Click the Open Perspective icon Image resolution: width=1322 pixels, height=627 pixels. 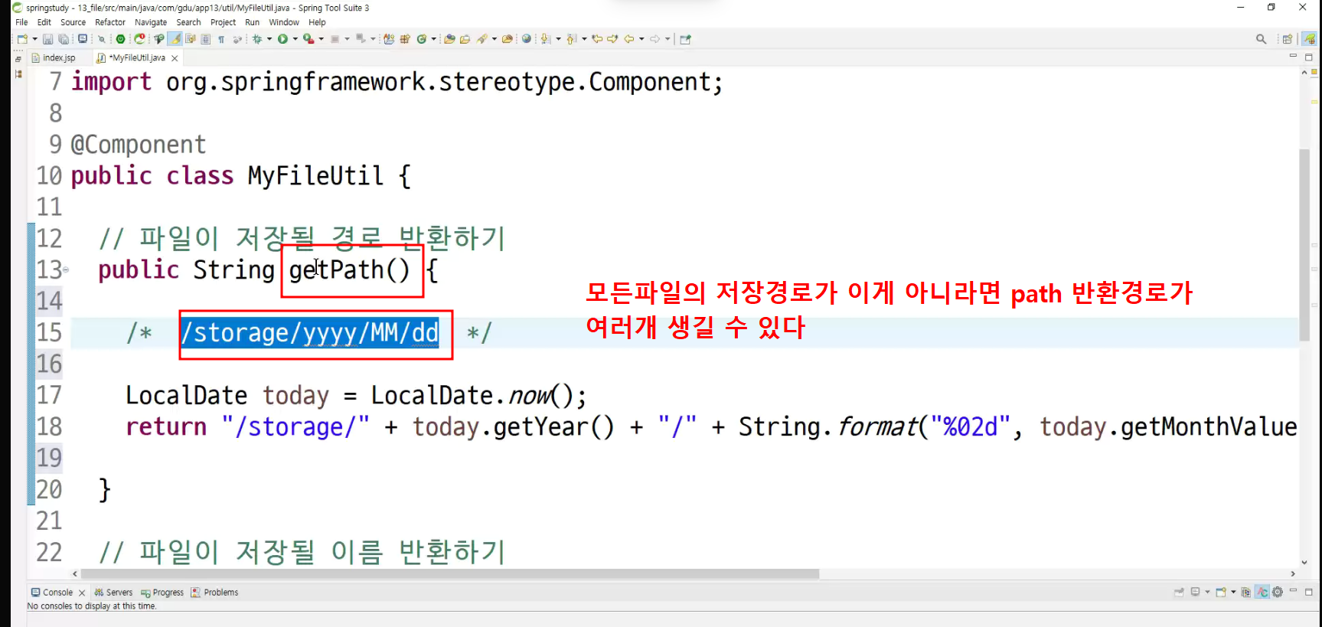(x=1288, y=39)
